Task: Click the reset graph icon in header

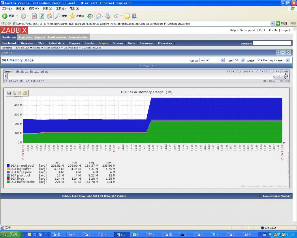Action: tap(283, 53)
